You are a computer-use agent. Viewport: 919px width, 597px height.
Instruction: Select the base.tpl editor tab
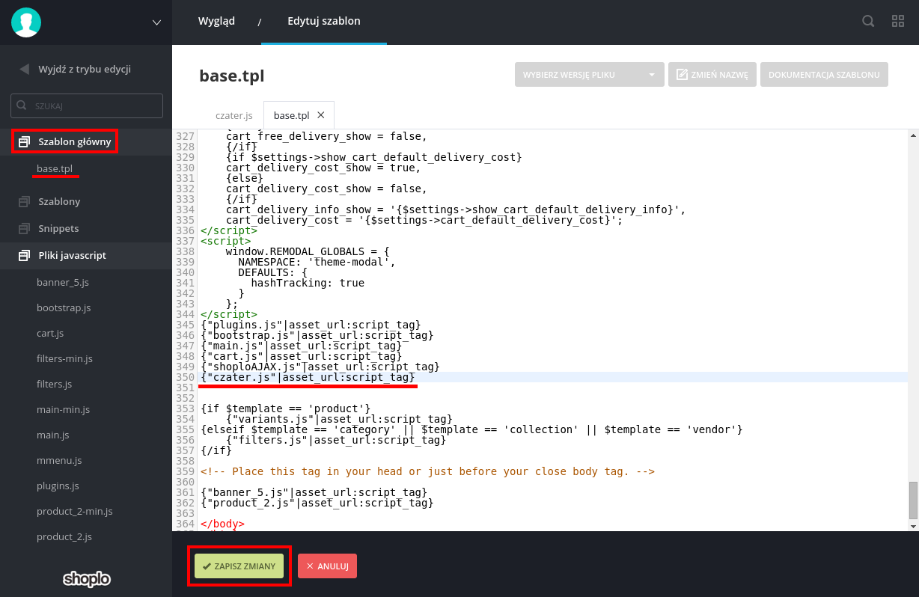coord(291,115)
